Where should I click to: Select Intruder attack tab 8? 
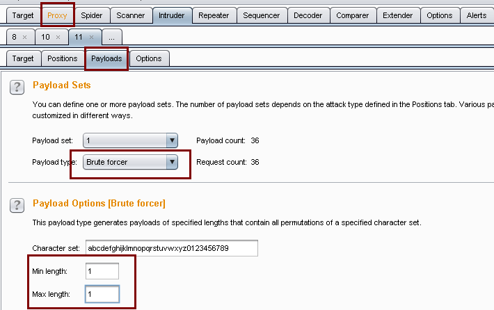pos(14,37)
